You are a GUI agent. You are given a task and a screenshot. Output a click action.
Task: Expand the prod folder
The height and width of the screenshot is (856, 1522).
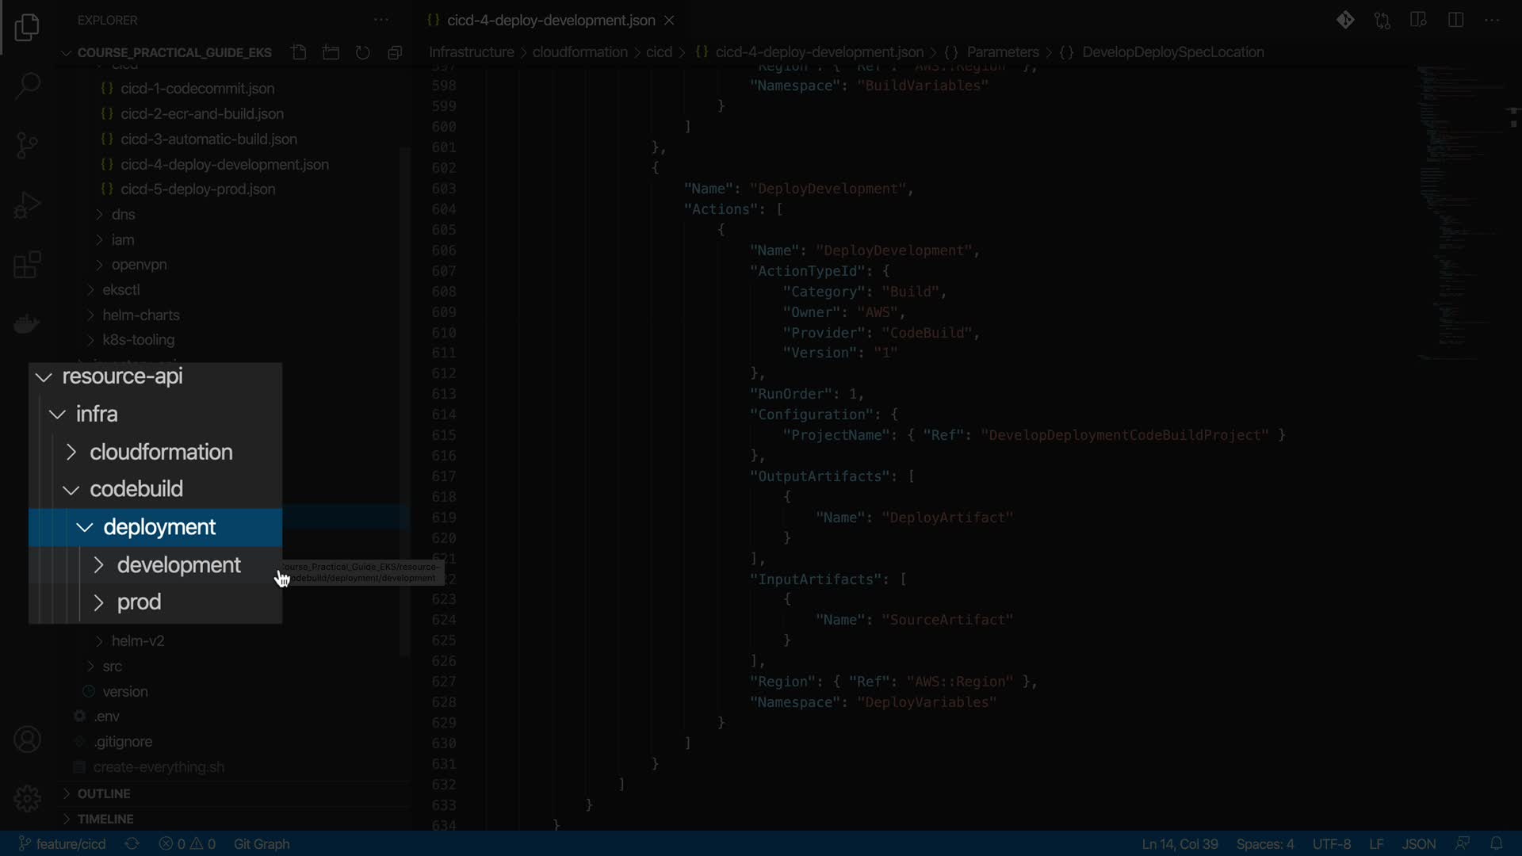pos(139,602)
